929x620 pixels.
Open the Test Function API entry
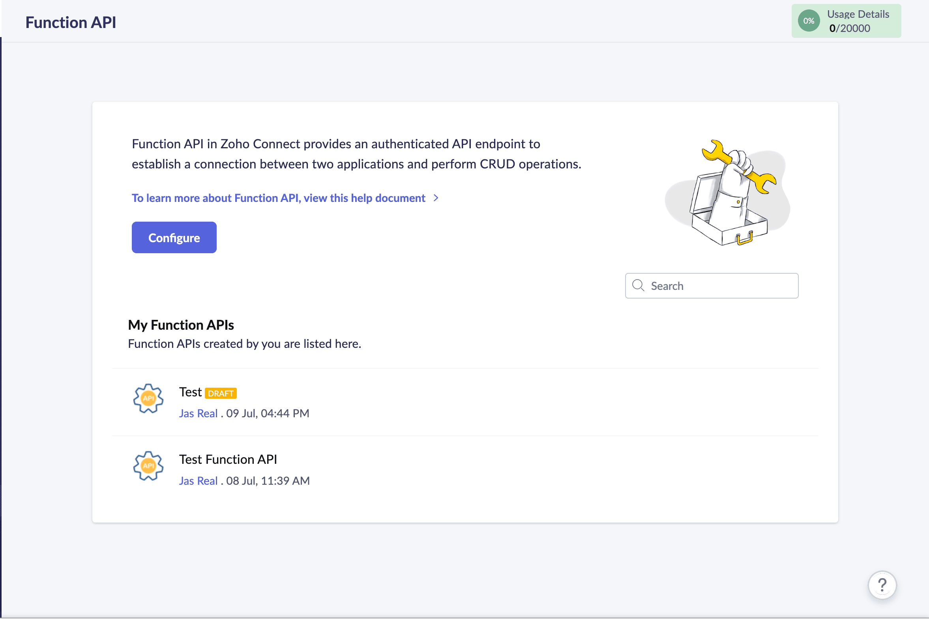click(x=228, y=460)
